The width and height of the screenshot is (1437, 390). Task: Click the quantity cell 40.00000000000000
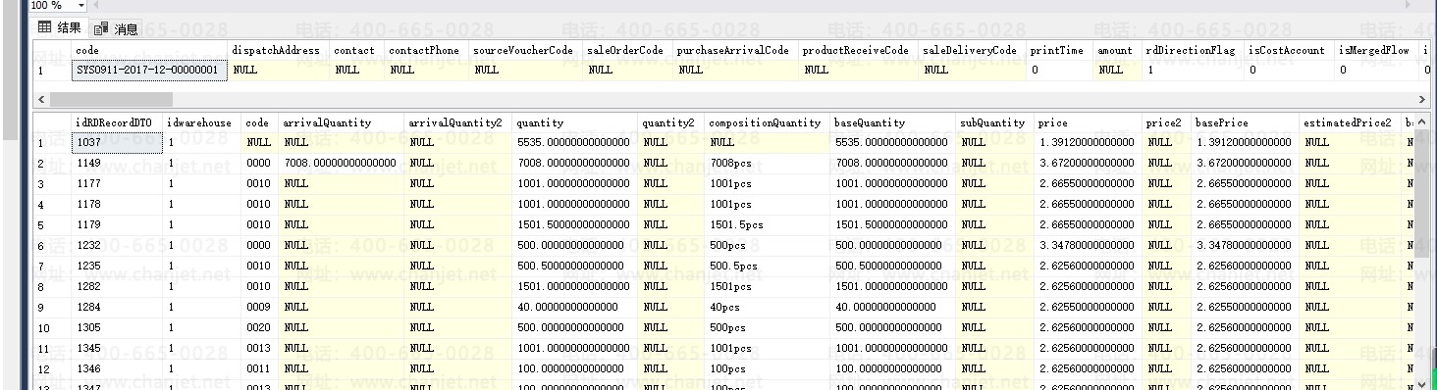[x=574, y=307]
